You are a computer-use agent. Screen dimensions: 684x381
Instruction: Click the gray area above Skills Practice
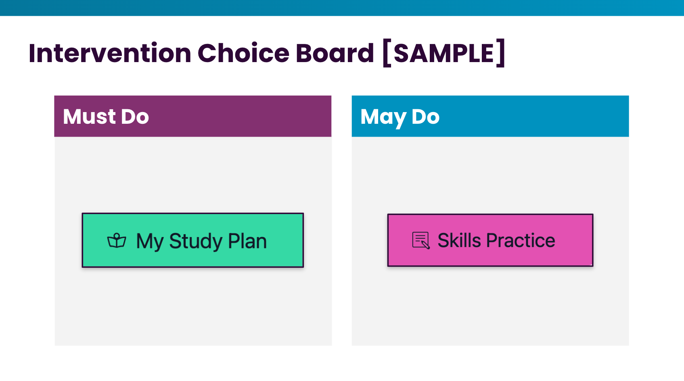click(x=490, y=175)
